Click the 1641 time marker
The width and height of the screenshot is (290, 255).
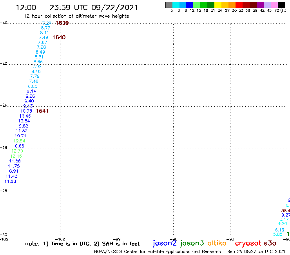(x=42, y=111)
